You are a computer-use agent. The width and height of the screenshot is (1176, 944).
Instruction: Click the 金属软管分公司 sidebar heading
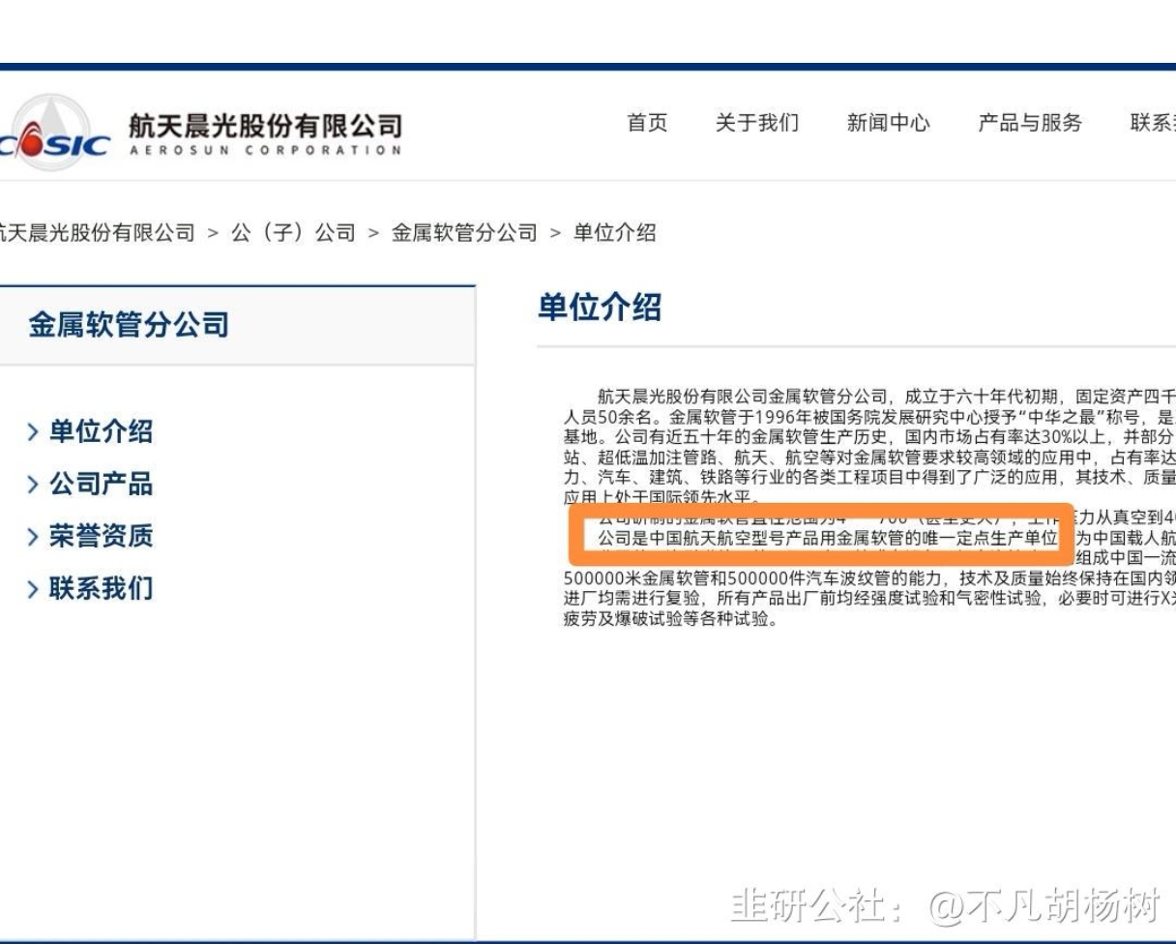[129, 325]
